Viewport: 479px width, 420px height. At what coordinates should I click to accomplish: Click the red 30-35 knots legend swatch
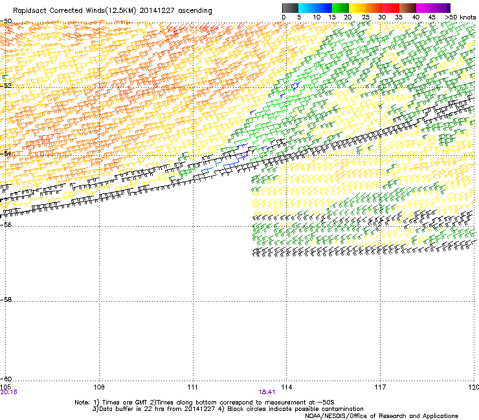pyautogui.click(x=391, y=8)
